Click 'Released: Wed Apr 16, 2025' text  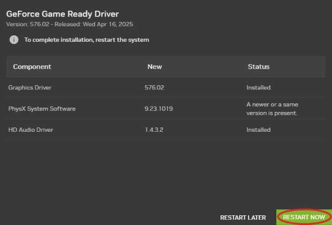coord(94,24)
